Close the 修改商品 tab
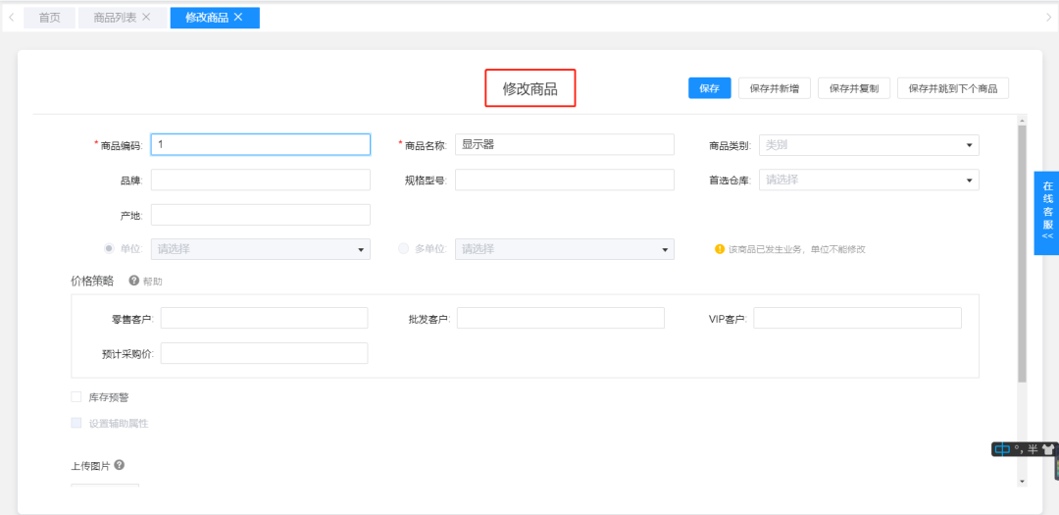Image resolution: width=1059 pixels, height=515 pixels. coord(237,18)
